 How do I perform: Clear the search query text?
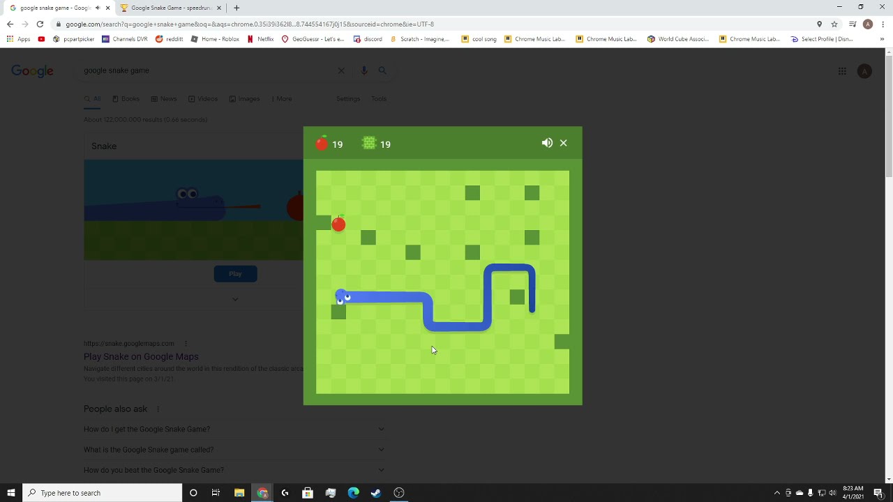pos(341,70)
